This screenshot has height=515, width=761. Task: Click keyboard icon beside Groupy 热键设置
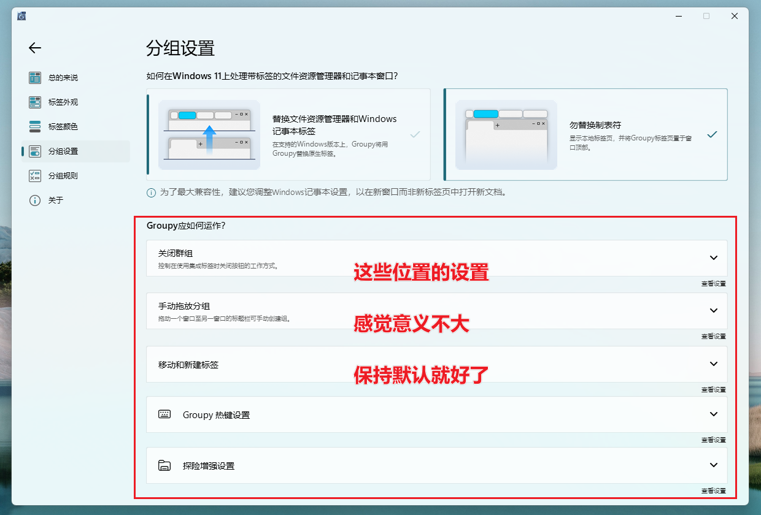[x=164, y=414]
